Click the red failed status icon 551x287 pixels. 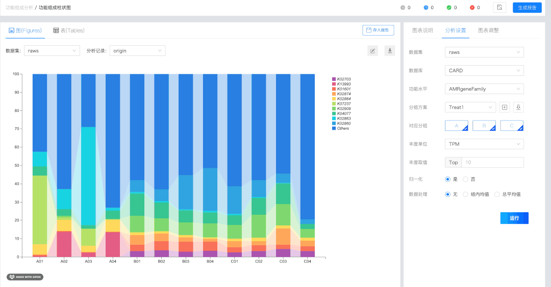(x=472, y=7)
